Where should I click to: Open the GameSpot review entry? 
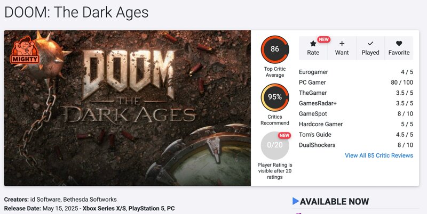tap(356, 114)
